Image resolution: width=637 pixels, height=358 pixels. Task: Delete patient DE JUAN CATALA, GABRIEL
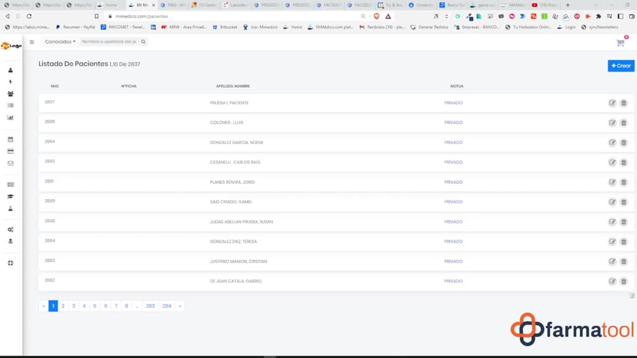pos(623,282)
